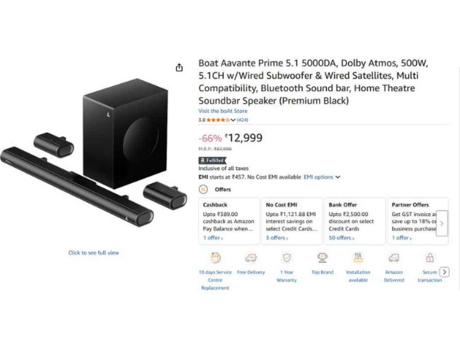Open the 424 ratings link
Viewport: 460px width, 339px height.
click(x=243, y=120)
